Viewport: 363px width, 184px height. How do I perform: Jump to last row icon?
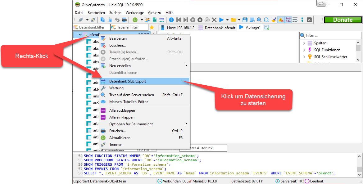186,20
